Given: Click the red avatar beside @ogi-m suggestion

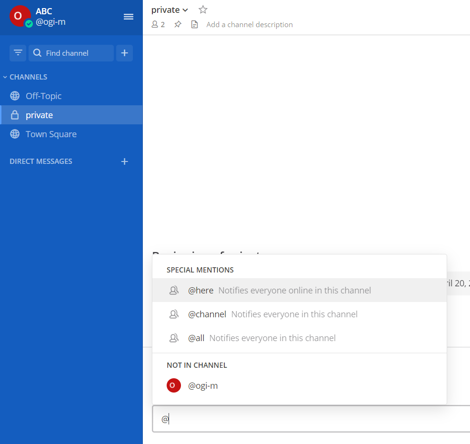Looking at the screenshot, I should tap(173, 385).
